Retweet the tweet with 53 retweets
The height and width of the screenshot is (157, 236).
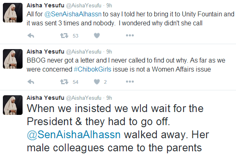pyautogui.click(x=64, y=36)
